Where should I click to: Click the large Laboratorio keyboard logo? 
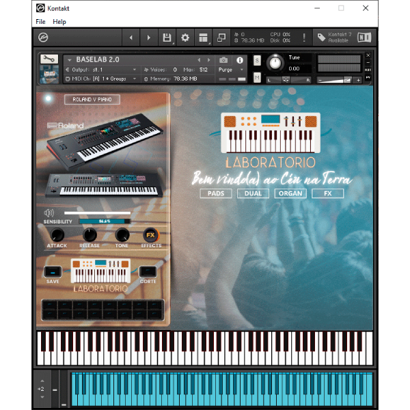(x=271, y=133)
